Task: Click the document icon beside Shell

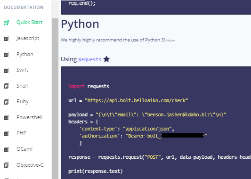Action: pyautogui.click(x=7, y=86)
